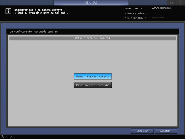The height and width of the screenshot is (139, 185).
Task: Open the UTILIDAD tab
Action: (91, 3)
